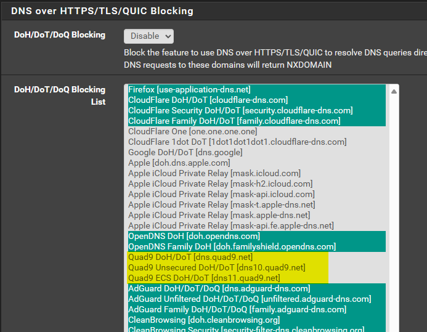Viewport: 427px width, 332px height.
Task: Select Quad9 Unsecured DoH/DoT dns10 entry
Action: coord(257,267)
